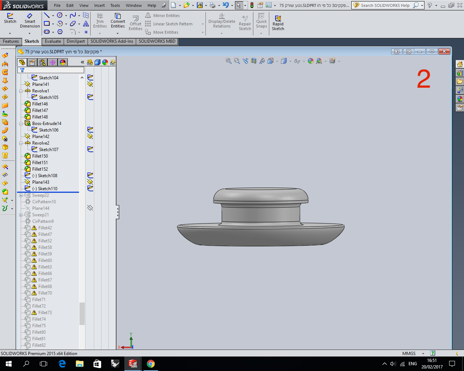The image size is (464, 371).
Task: Select the Circle sketch tool
Action: click(60, 15)
